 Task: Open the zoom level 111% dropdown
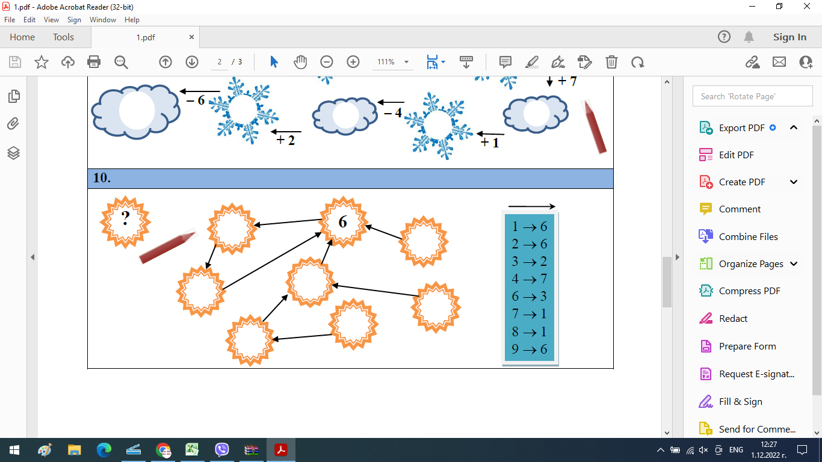coord(407,62)
